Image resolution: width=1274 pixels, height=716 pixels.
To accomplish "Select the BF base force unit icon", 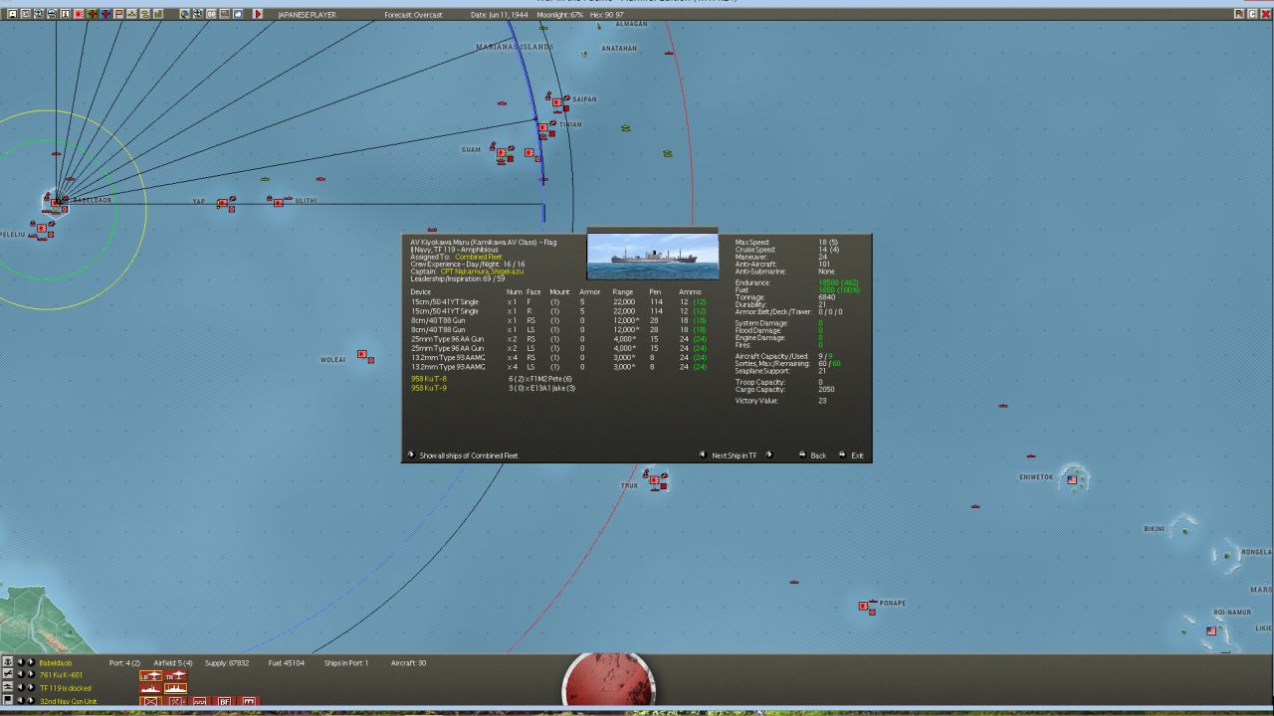I will pos(225,701).
